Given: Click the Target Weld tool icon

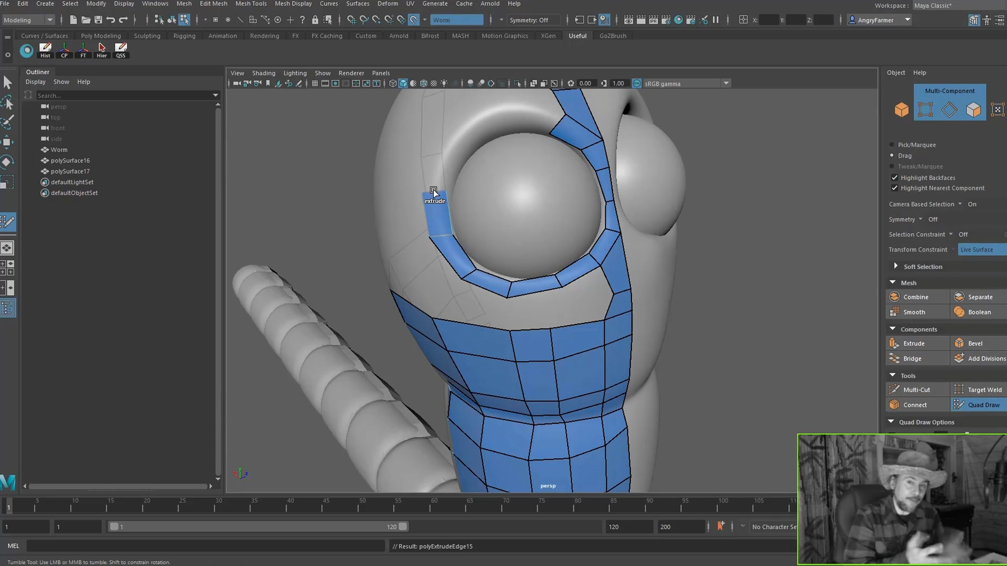Looking at the screenshot, I should (x=959, y=389).
